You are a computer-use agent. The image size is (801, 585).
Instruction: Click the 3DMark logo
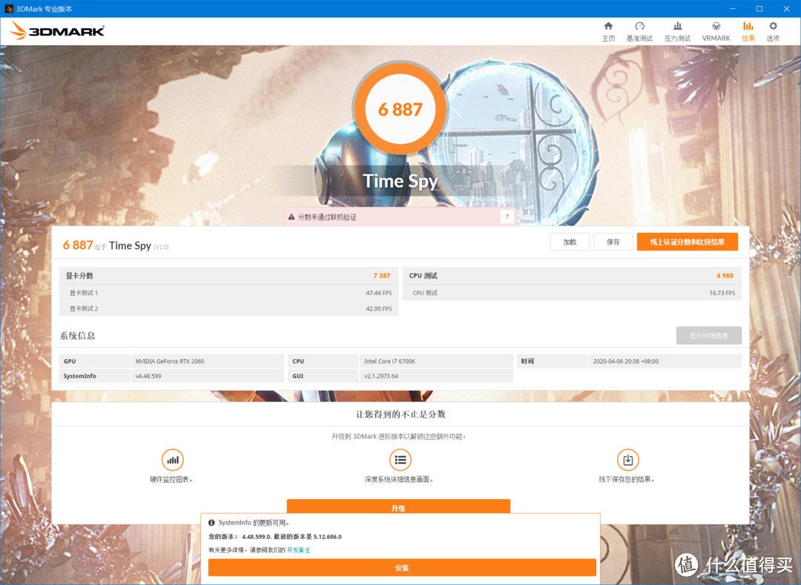tap(57, 31)
